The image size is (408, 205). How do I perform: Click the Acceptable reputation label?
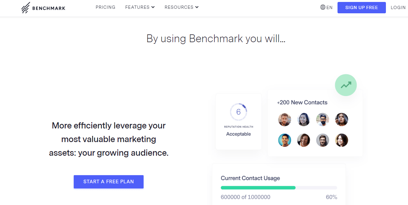pos(238,134)
